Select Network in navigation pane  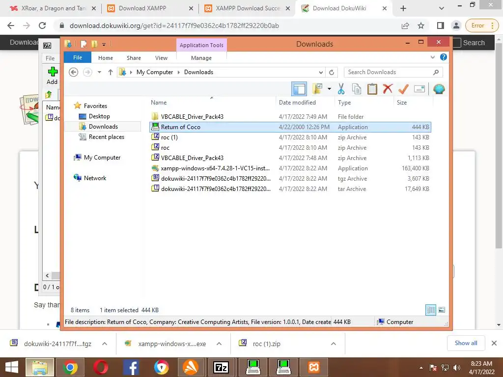[95, 178]
